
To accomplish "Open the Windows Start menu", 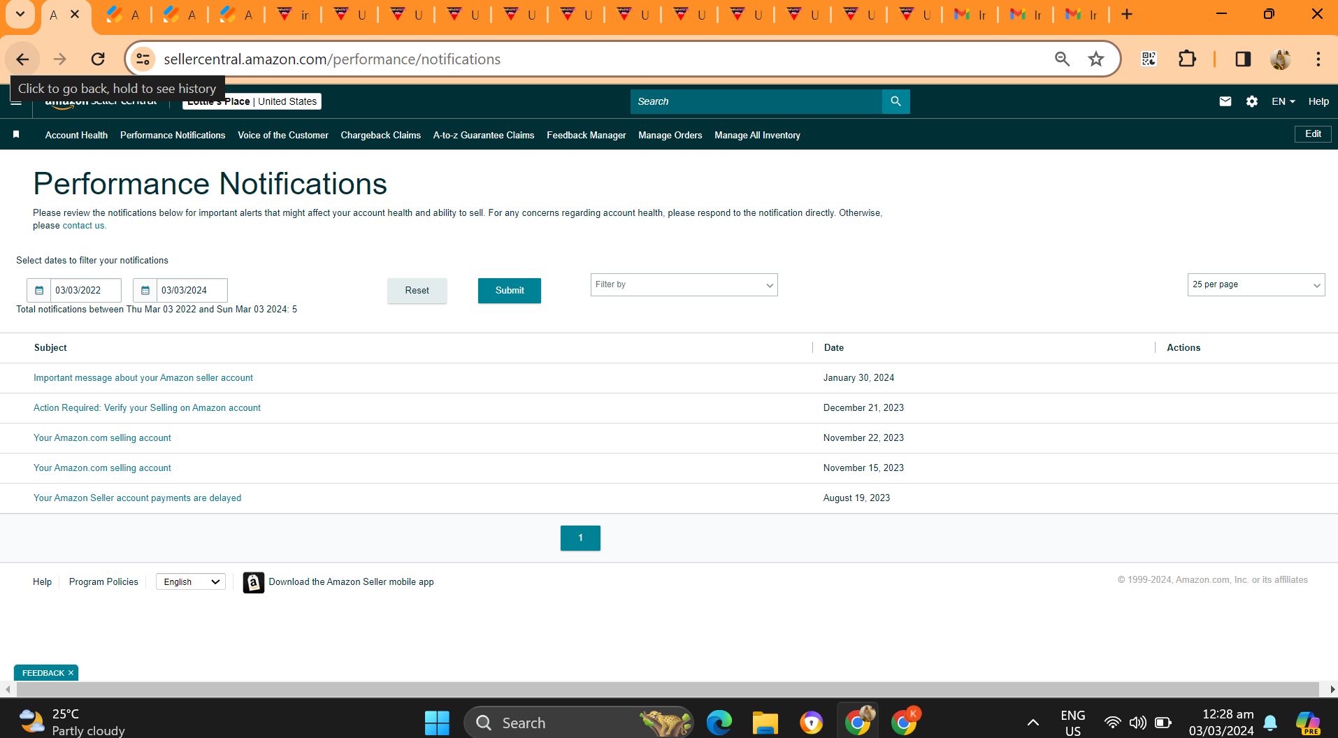I will click(x=437, y=723).
